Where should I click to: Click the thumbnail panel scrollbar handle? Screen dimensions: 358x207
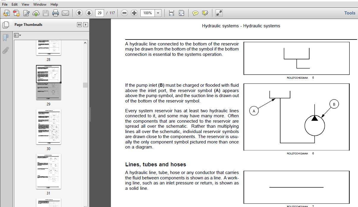[85, 85]
